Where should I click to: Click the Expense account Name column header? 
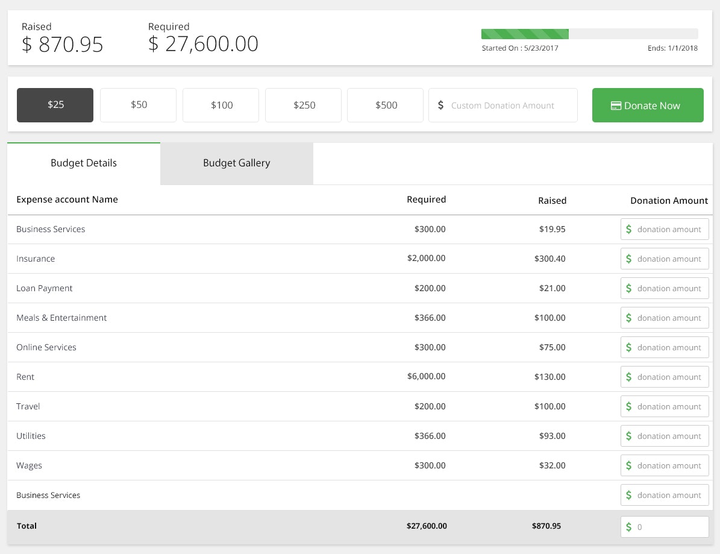point(67,200)
